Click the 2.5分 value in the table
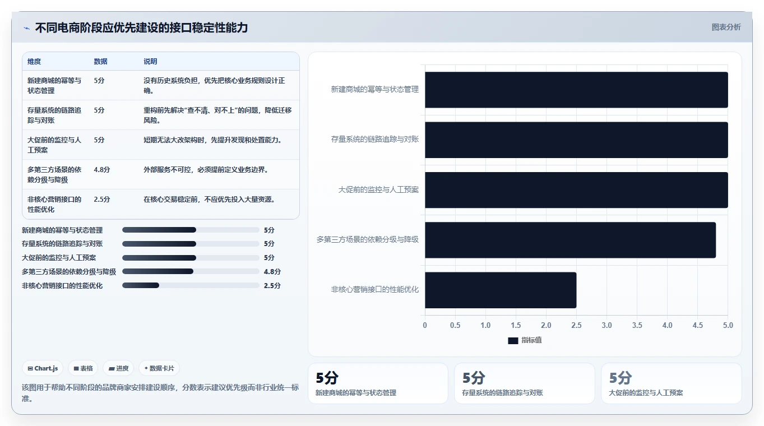The width and height of the screenshot is (764, 426). tap(102, 199)
